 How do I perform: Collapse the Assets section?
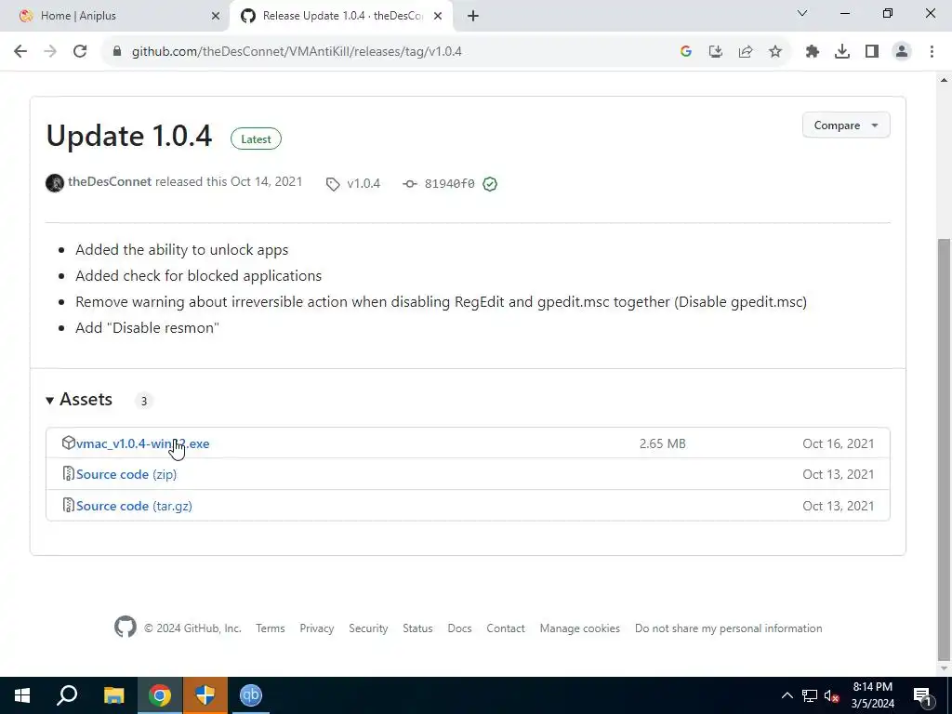(80, 400)
